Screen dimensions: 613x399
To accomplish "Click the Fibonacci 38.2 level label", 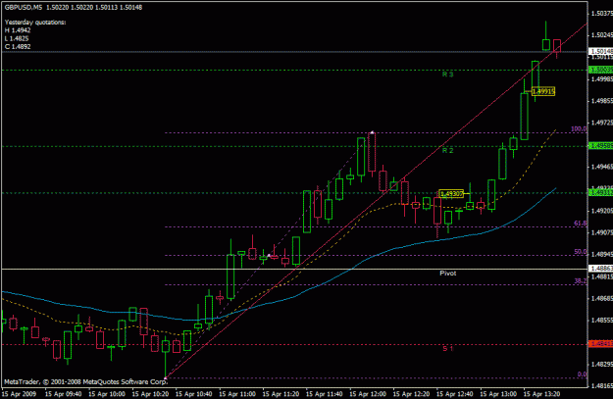I will (x=581, y=280).
